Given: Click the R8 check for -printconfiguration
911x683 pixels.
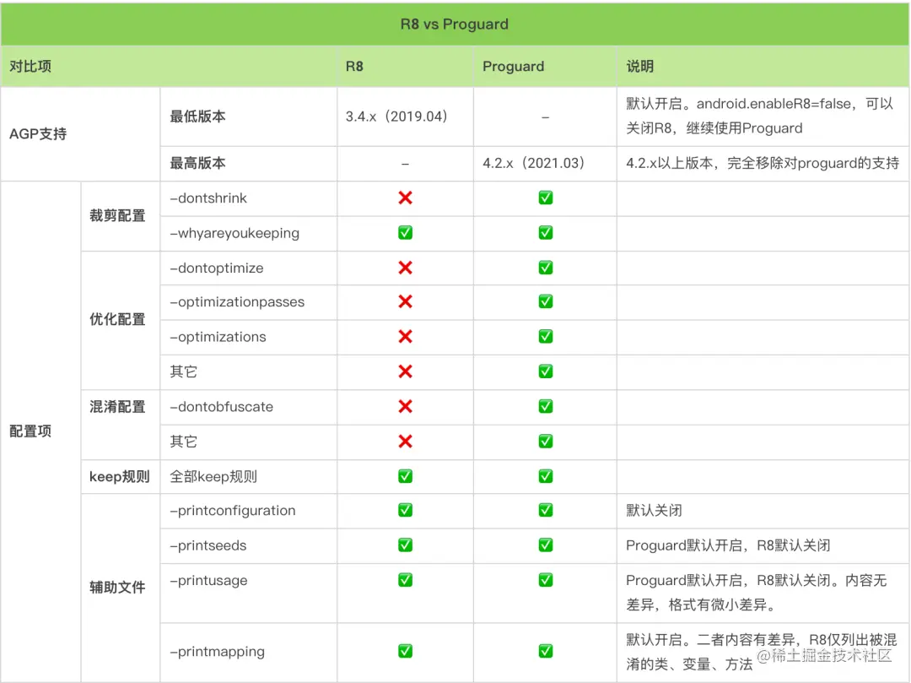Looking at the screenshot, I should tap(406, 510).
